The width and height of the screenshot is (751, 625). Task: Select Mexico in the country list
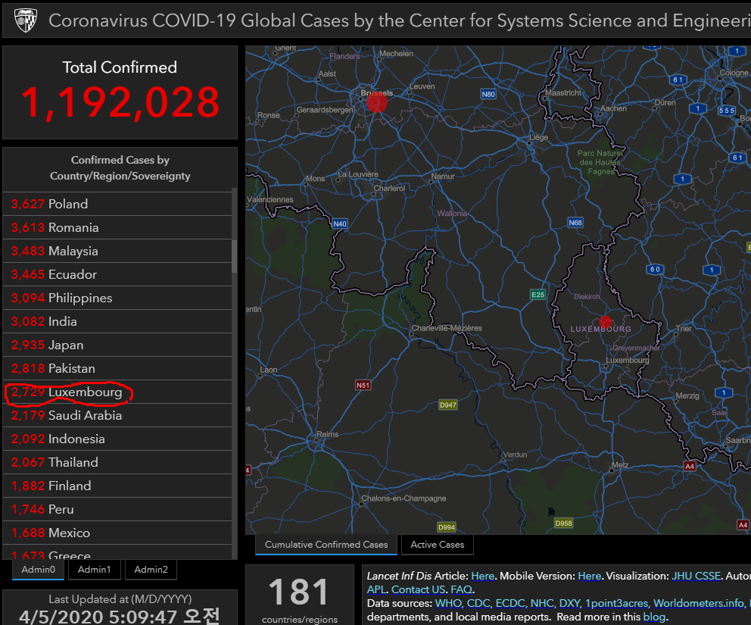[117, 533]
